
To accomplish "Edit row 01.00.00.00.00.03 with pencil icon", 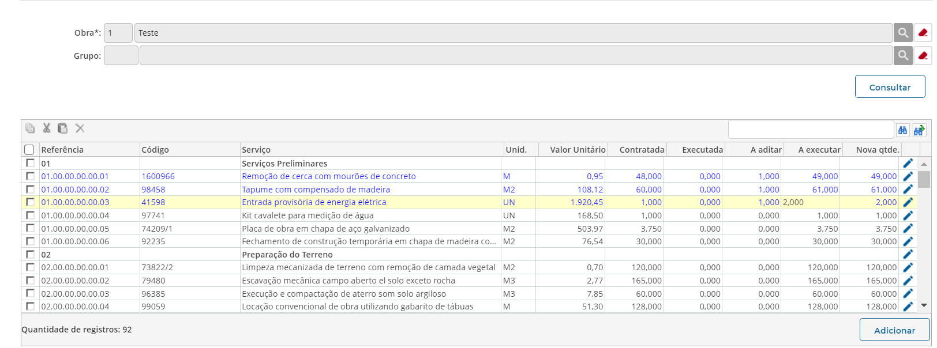I will [908, 202].
